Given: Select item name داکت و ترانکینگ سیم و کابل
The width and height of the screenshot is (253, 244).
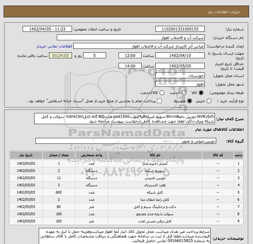Looking at the screenshot, I should (155, 207).
